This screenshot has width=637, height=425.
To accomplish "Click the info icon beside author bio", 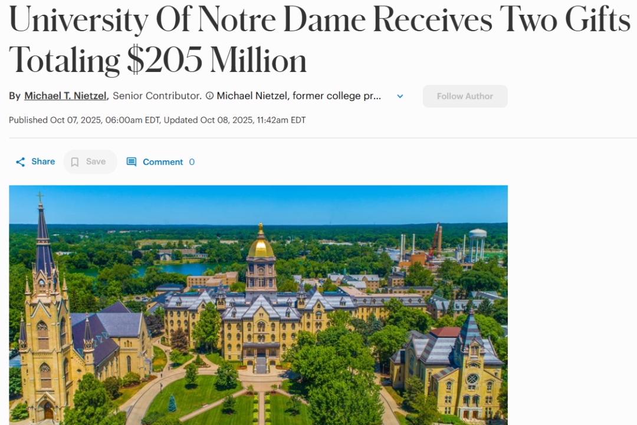I will click(x=209, y=96).
